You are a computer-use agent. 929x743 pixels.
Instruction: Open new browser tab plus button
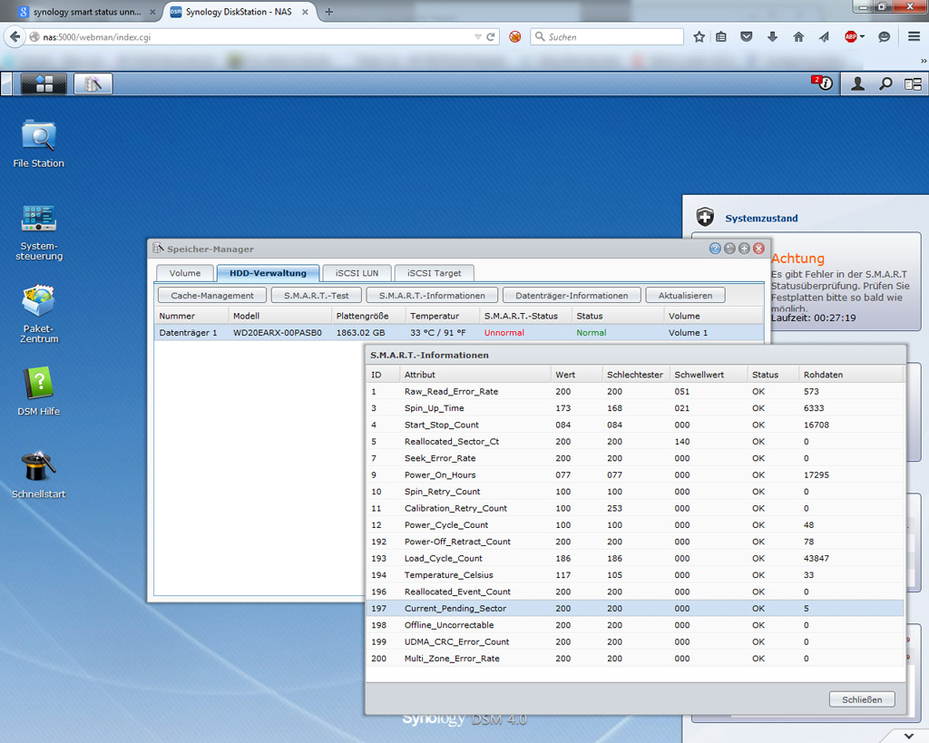[328, 12]
